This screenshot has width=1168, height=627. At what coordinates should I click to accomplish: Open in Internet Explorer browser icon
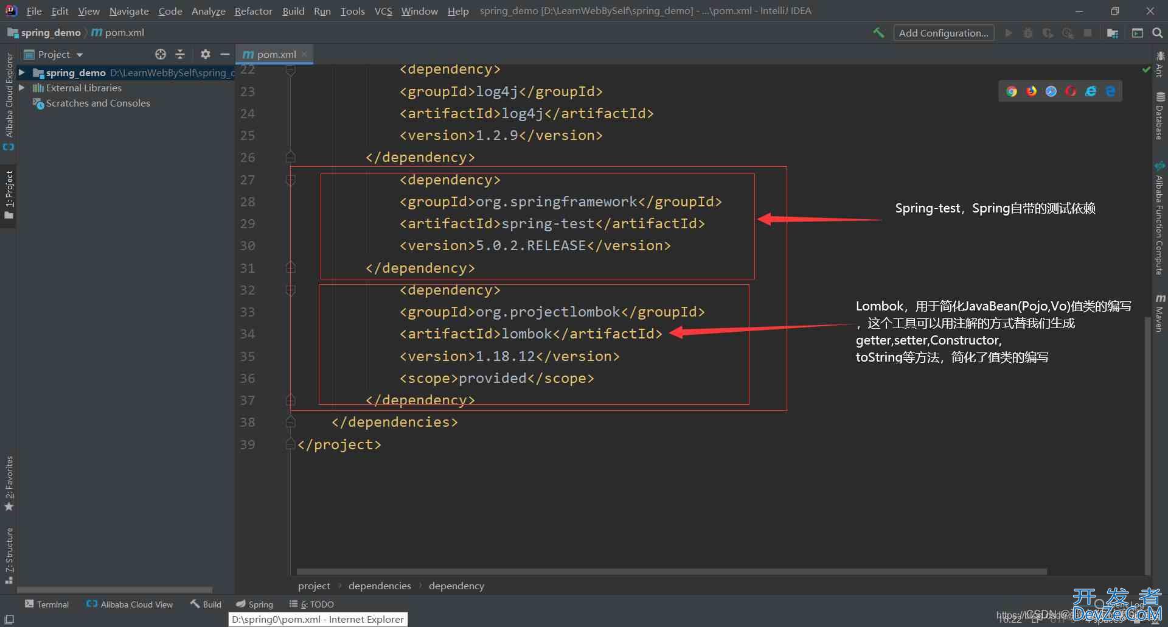tap(1091, 91)
